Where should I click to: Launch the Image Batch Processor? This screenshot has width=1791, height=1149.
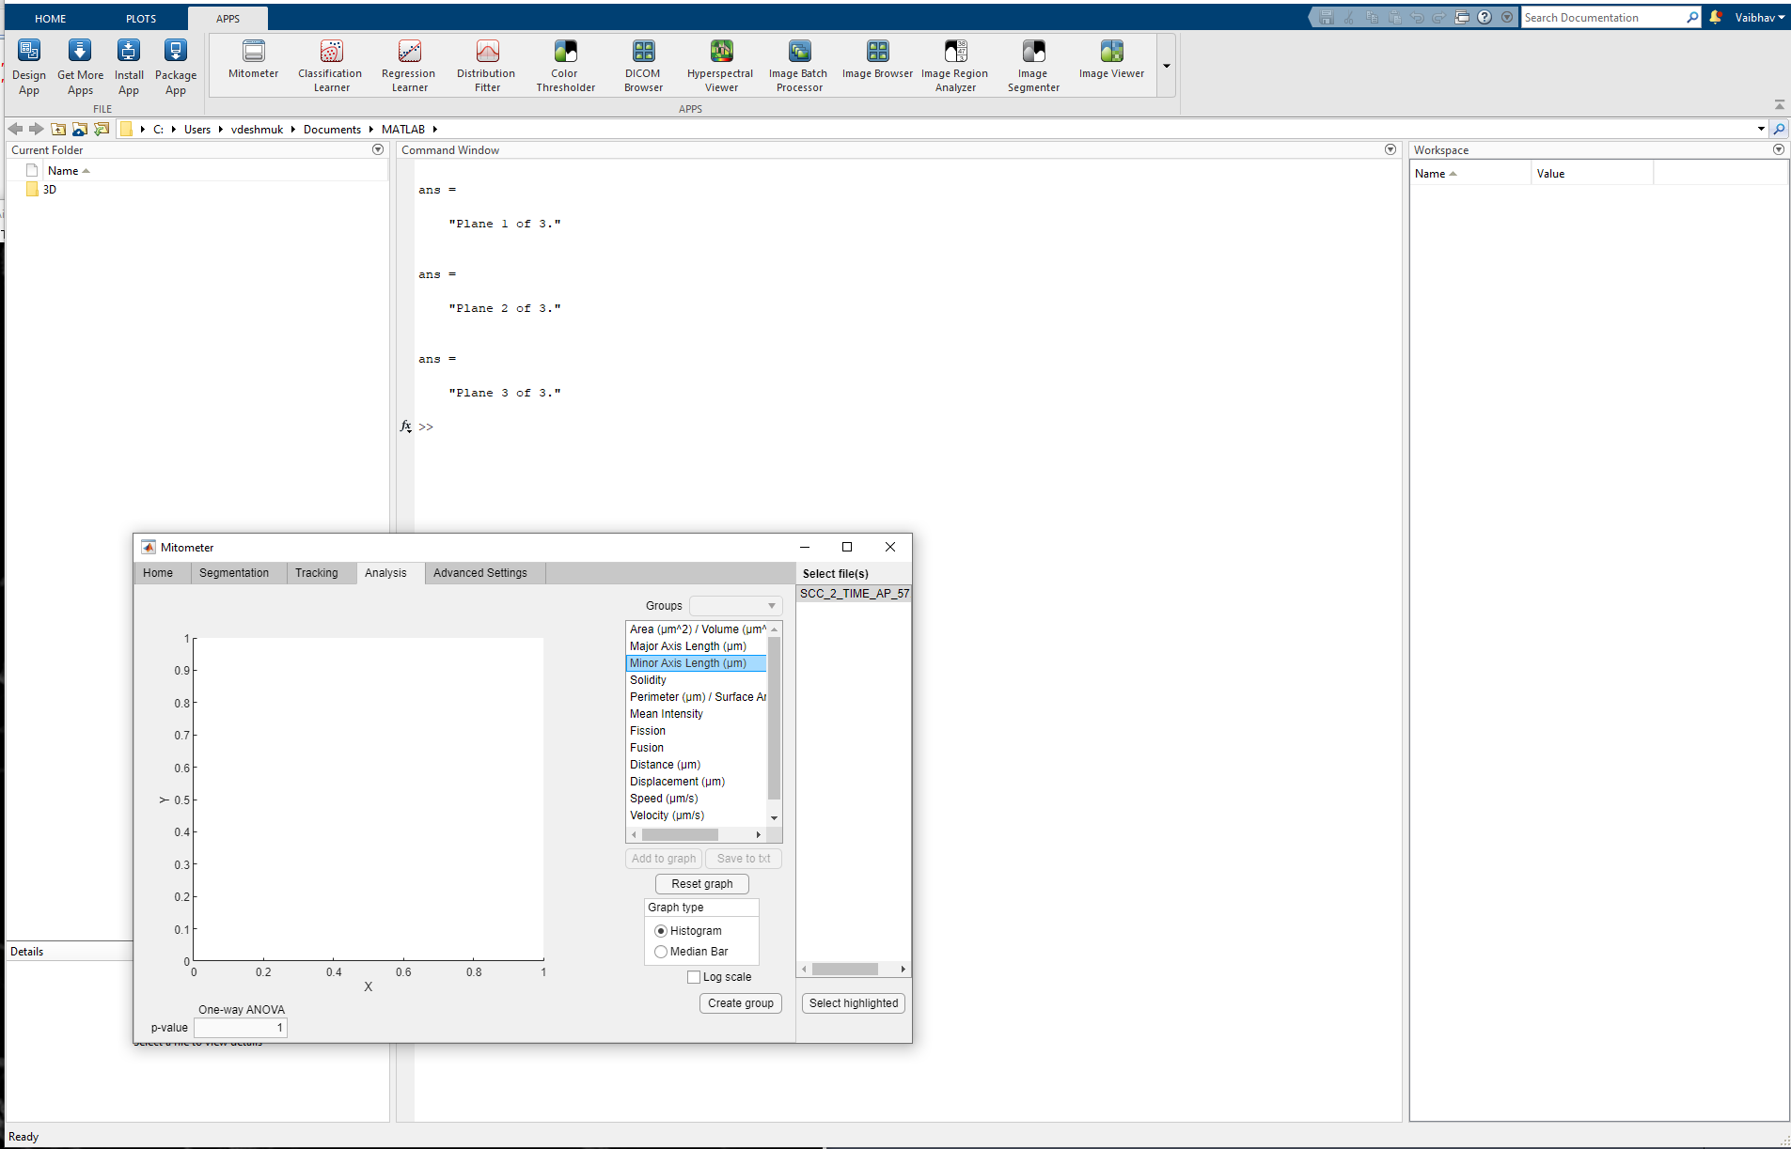[797, 64]
